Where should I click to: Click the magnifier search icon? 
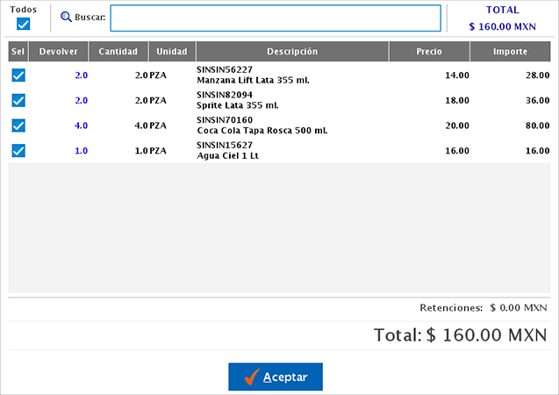pyautogui.click(x=66, y=17)
